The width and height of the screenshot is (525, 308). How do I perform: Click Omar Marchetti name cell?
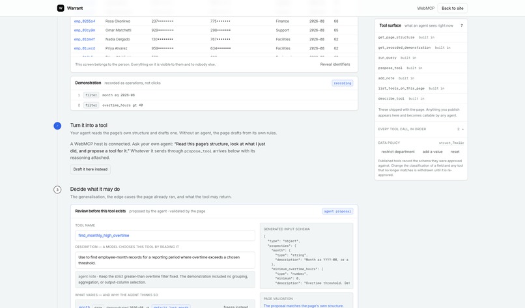(118, 30)
